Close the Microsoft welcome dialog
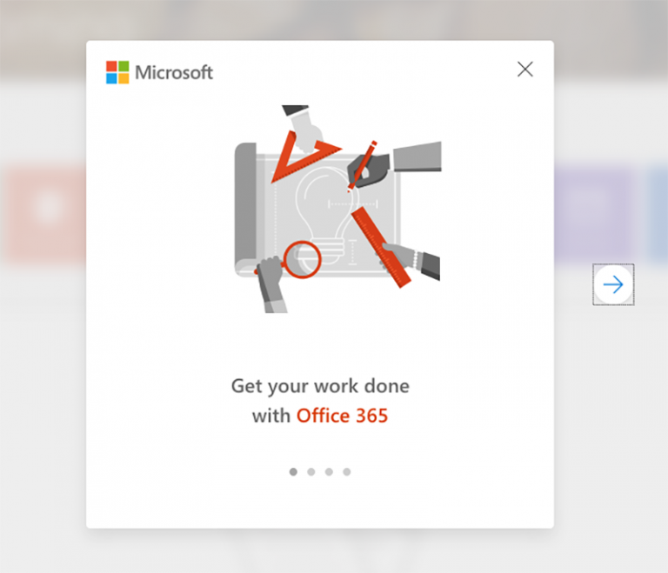This screenshot has width=668, height=573. [x=524, y=69]
